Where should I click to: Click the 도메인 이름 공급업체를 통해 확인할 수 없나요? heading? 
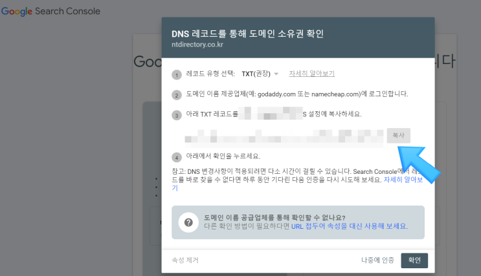[274, 218]
